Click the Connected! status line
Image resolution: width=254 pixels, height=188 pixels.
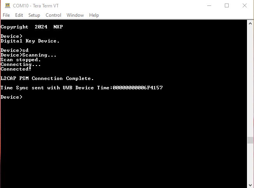point(16,69)
